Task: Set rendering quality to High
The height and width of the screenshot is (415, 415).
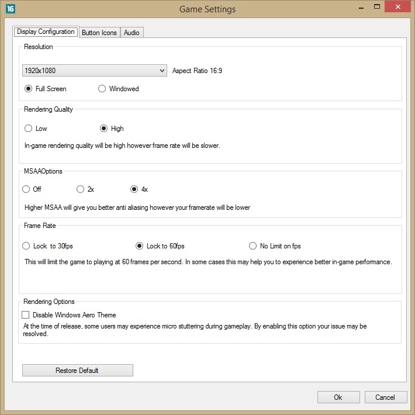Action: (104, 129)
